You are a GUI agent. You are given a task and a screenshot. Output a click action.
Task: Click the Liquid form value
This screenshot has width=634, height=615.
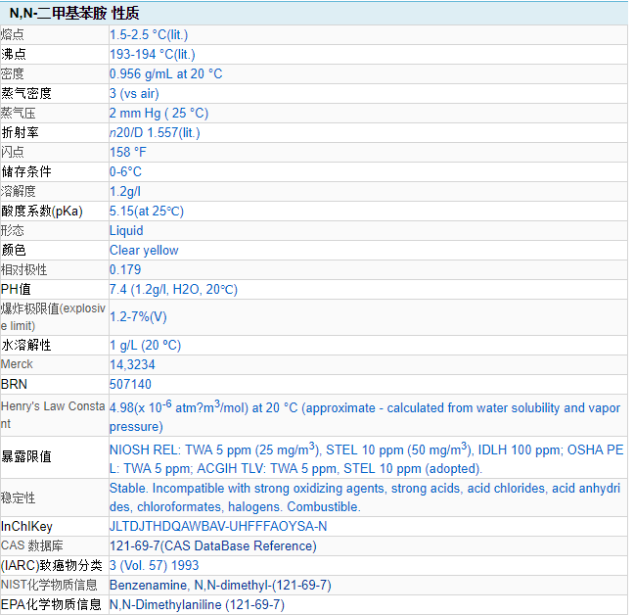click(x=126, y=230)
